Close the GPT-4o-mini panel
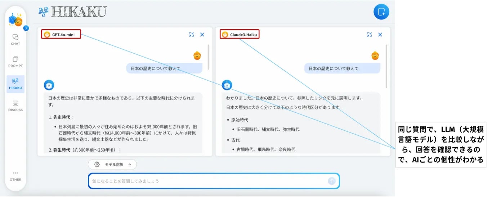This screenshot has height=197, width=492. point(202,35)
